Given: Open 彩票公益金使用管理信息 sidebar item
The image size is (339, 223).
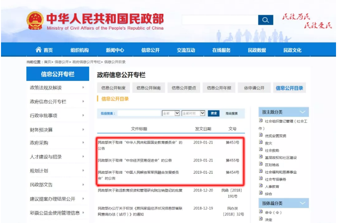Looking at the screenshot, I should (55, 213).
